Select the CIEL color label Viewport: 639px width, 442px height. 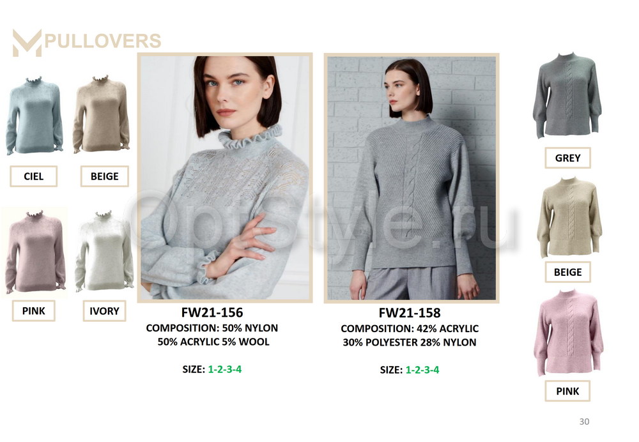(33, 176)
